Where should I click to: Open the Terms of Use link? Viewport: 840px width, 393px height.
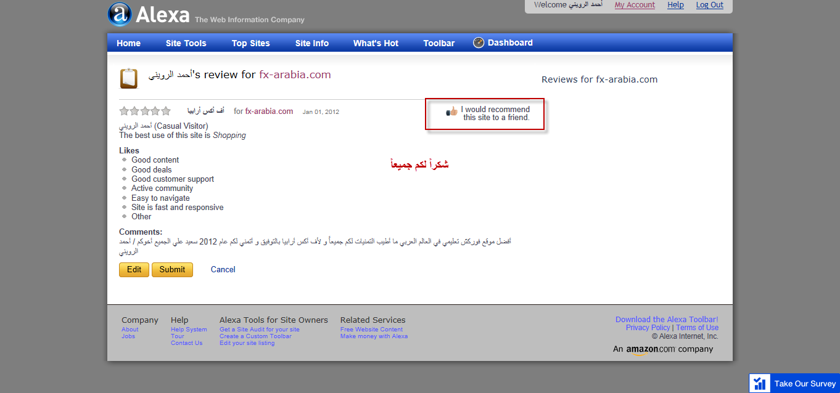(698, 328)
